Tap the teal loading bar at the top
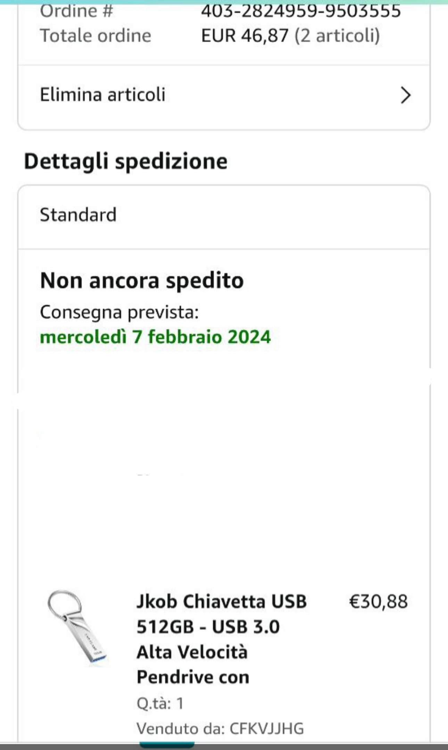The width and height of the screenshot is (448, 750). [x=224, y=2]
